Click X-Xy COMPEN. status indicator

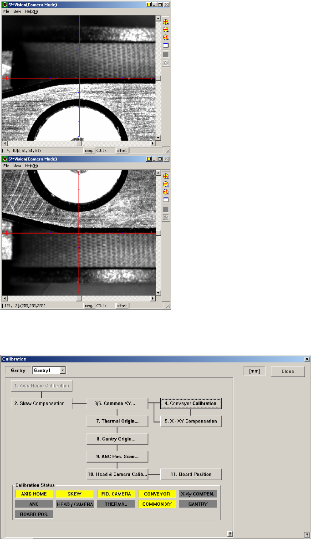198,494
